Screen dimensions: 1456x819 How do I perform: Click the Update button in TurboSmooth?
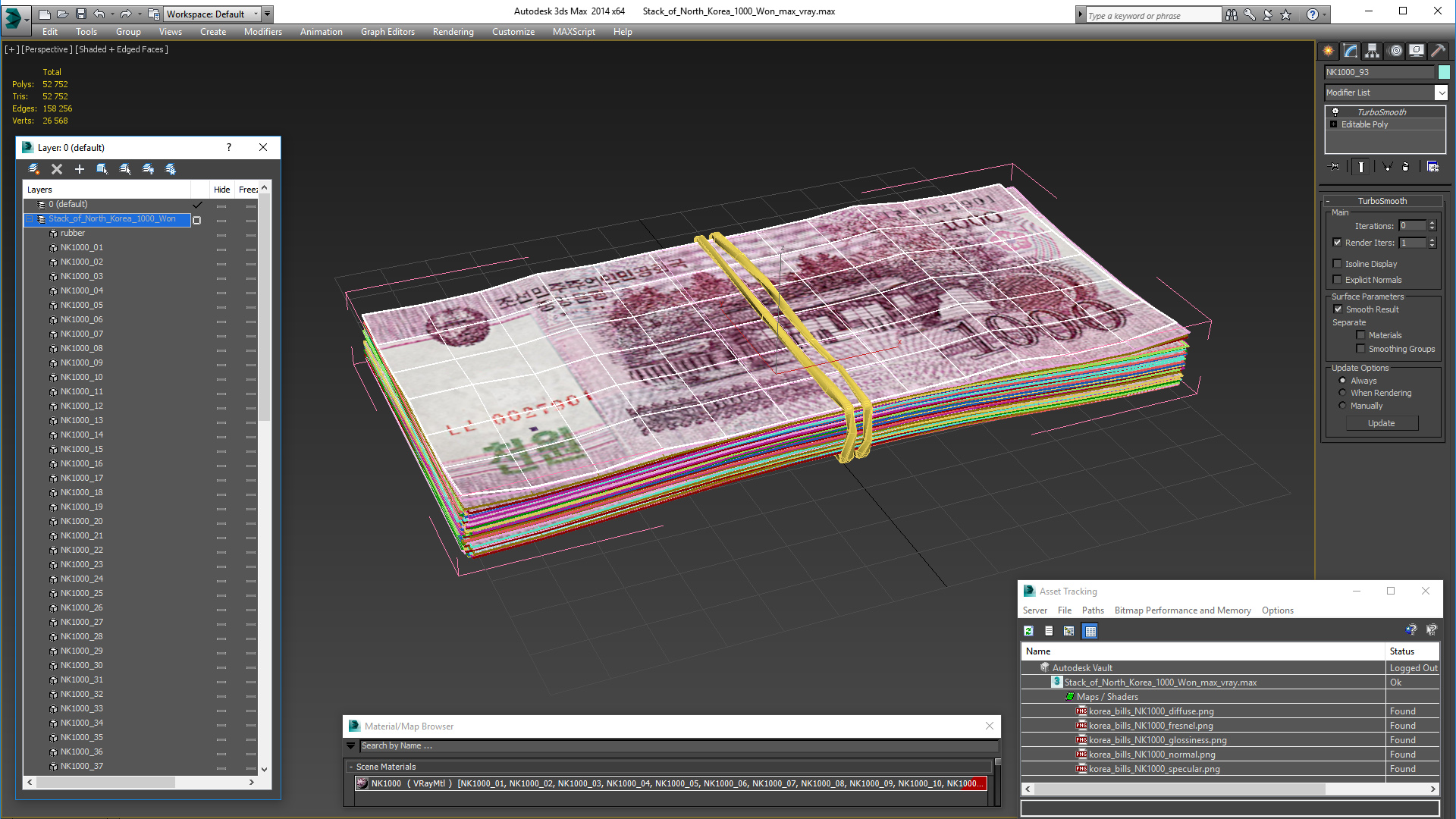point(1382,423)
